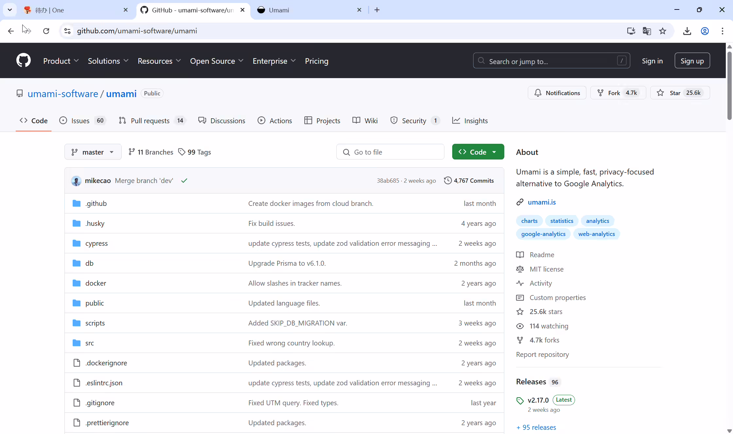Viewport: 733px width, 434px height.
Task: Open the Product dropdown menu
Action: point(61,61)
